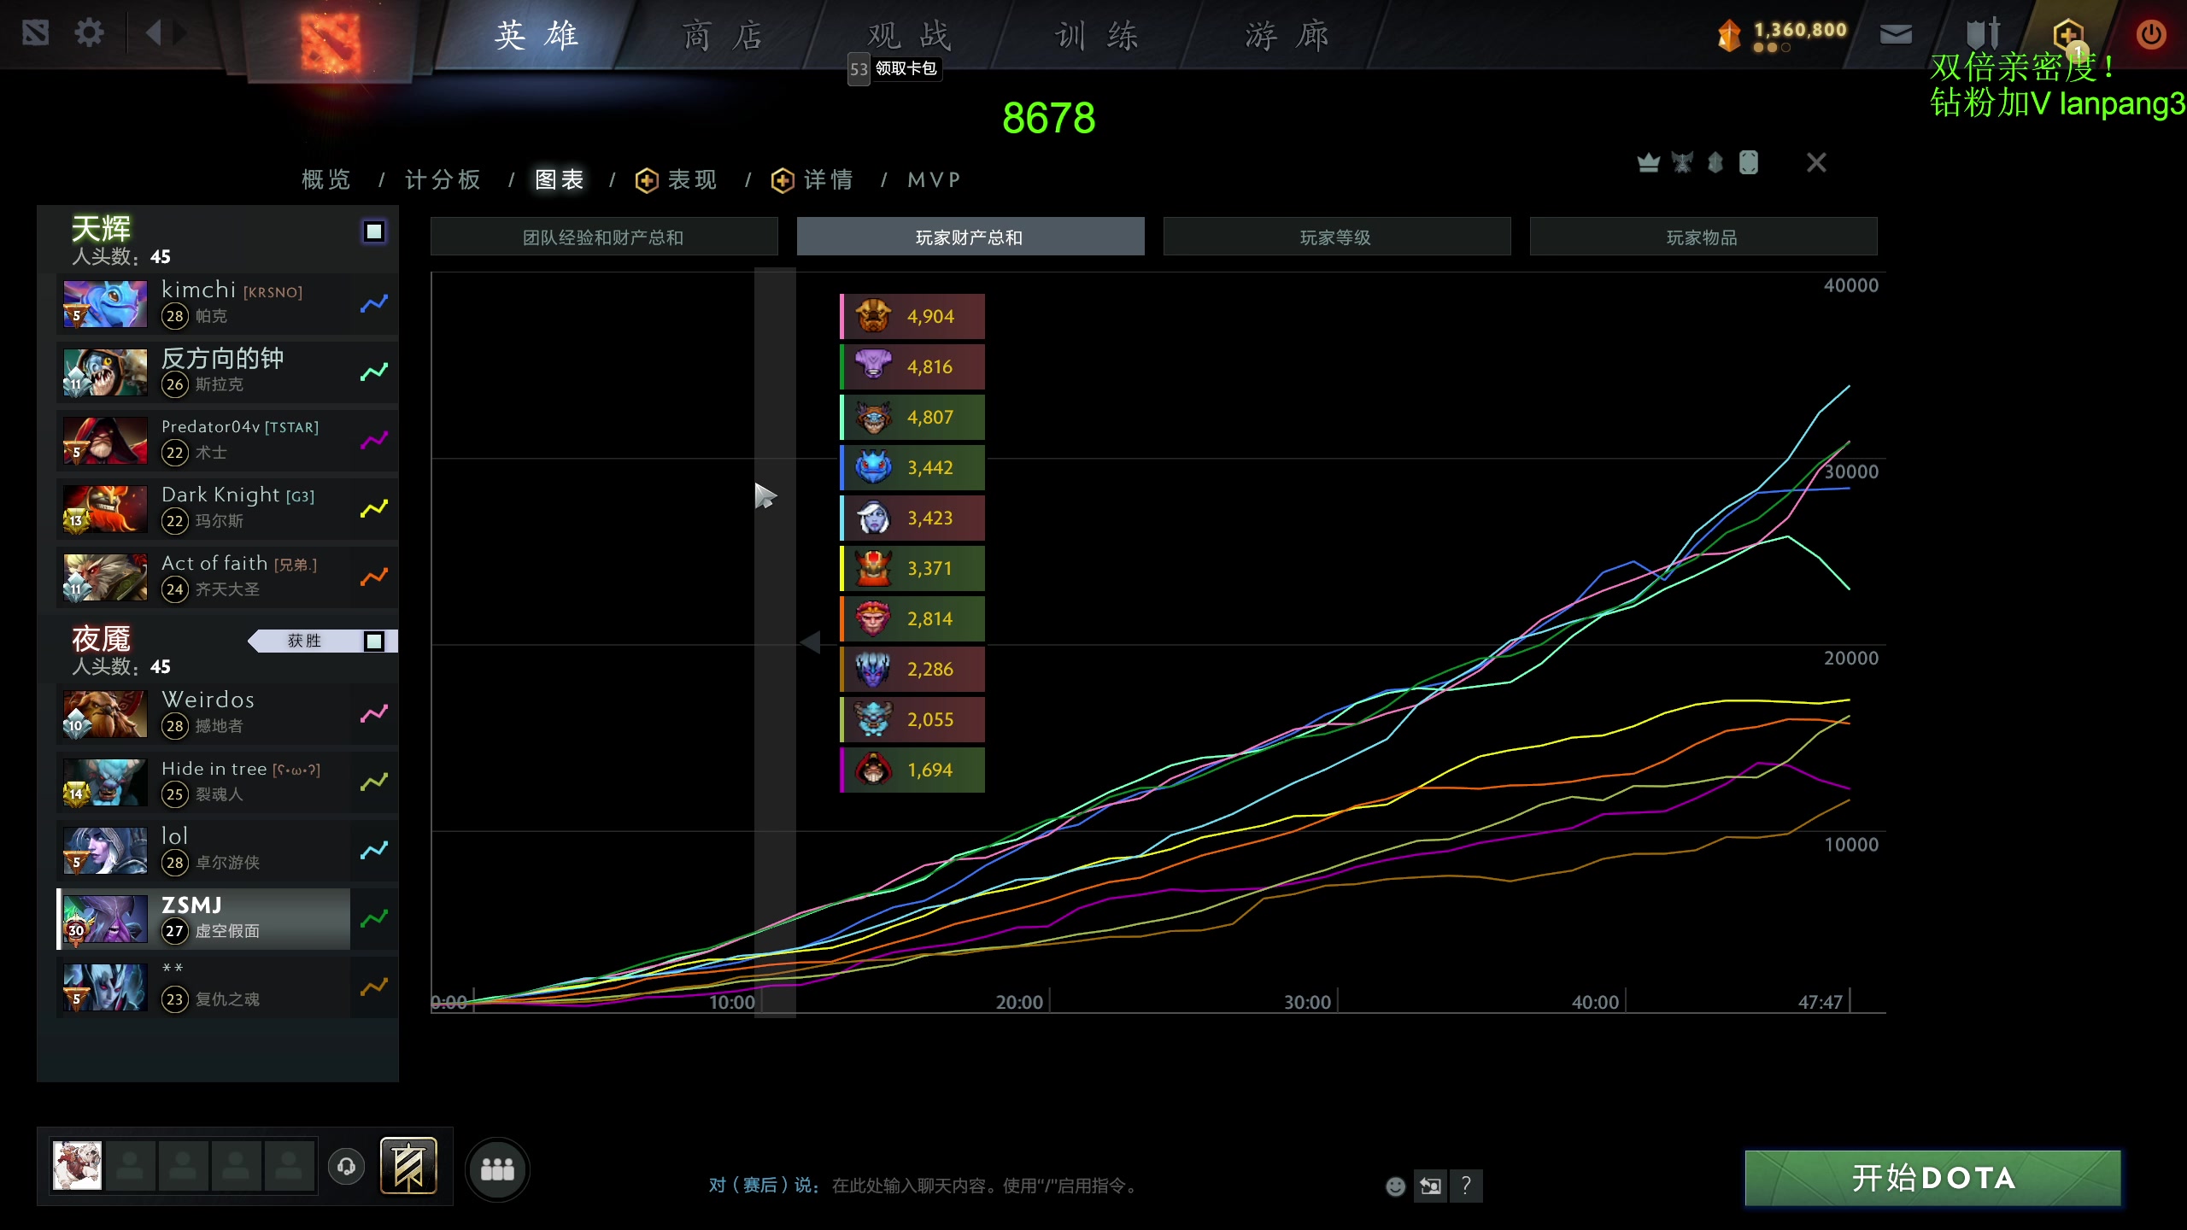Click your party leader avatar thumbnail

[78, 1166]
